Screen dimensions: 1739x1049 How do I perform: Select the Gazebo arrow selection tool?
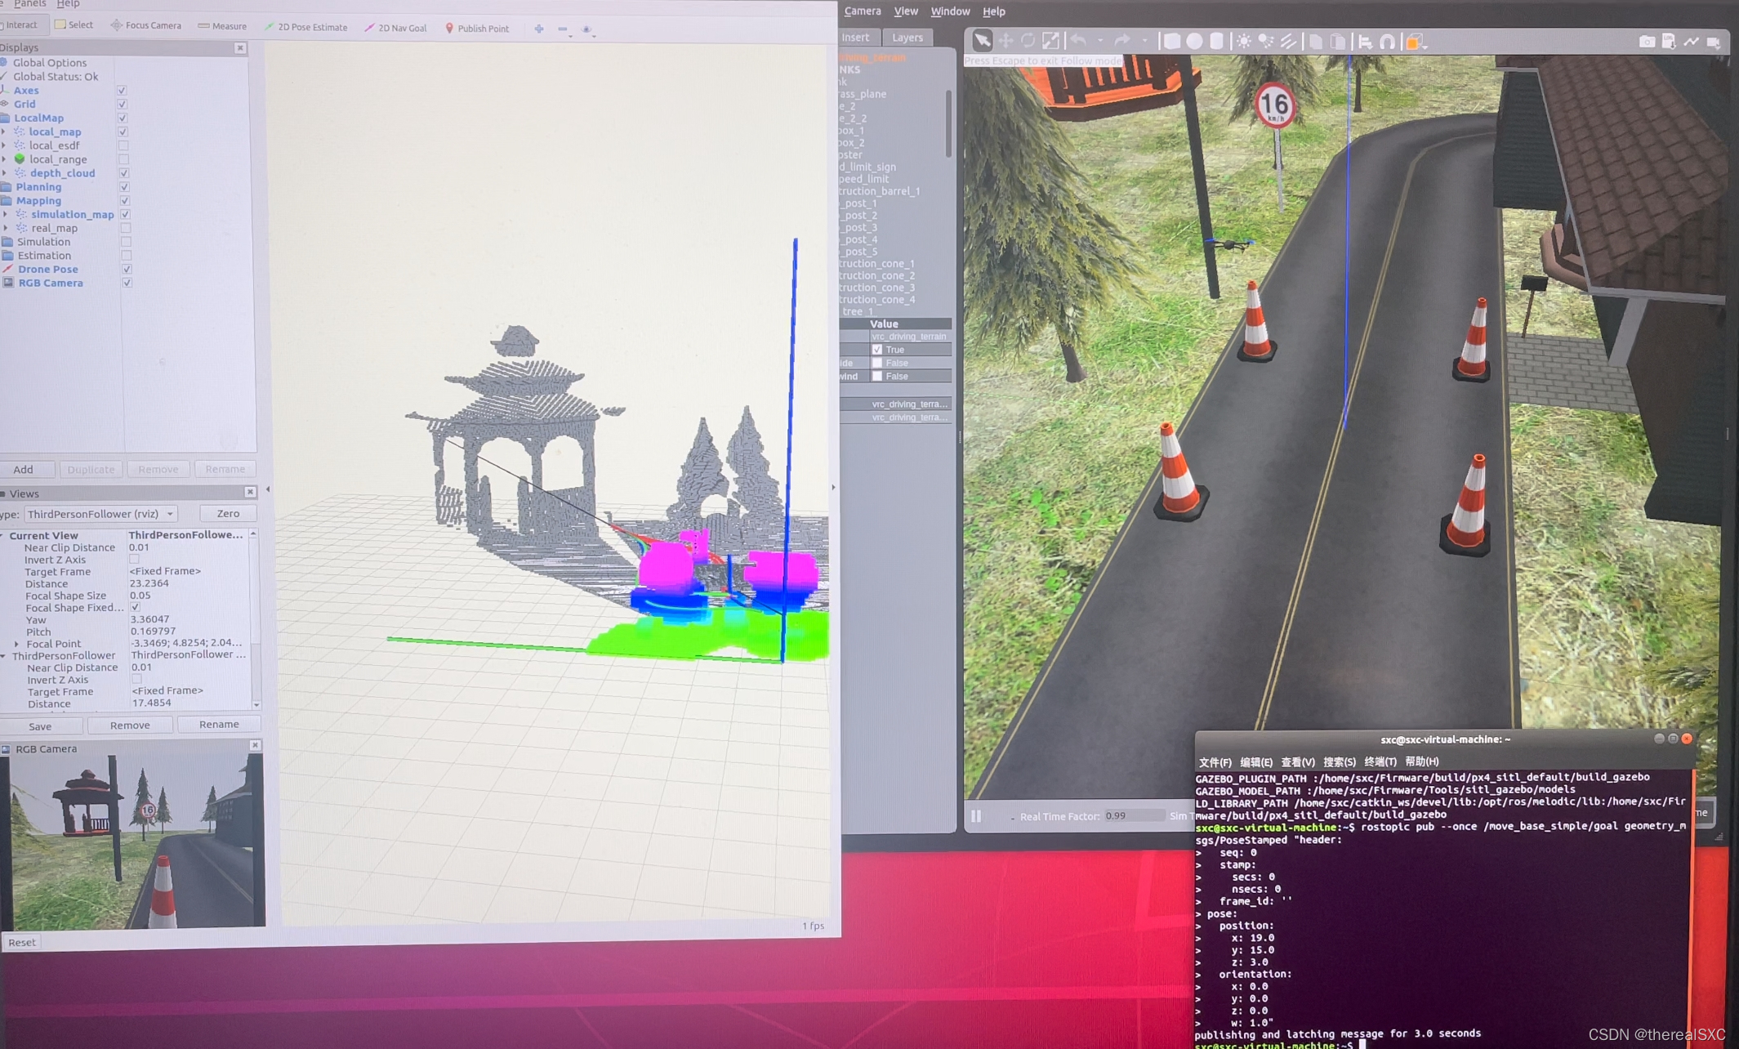[982, 41]
